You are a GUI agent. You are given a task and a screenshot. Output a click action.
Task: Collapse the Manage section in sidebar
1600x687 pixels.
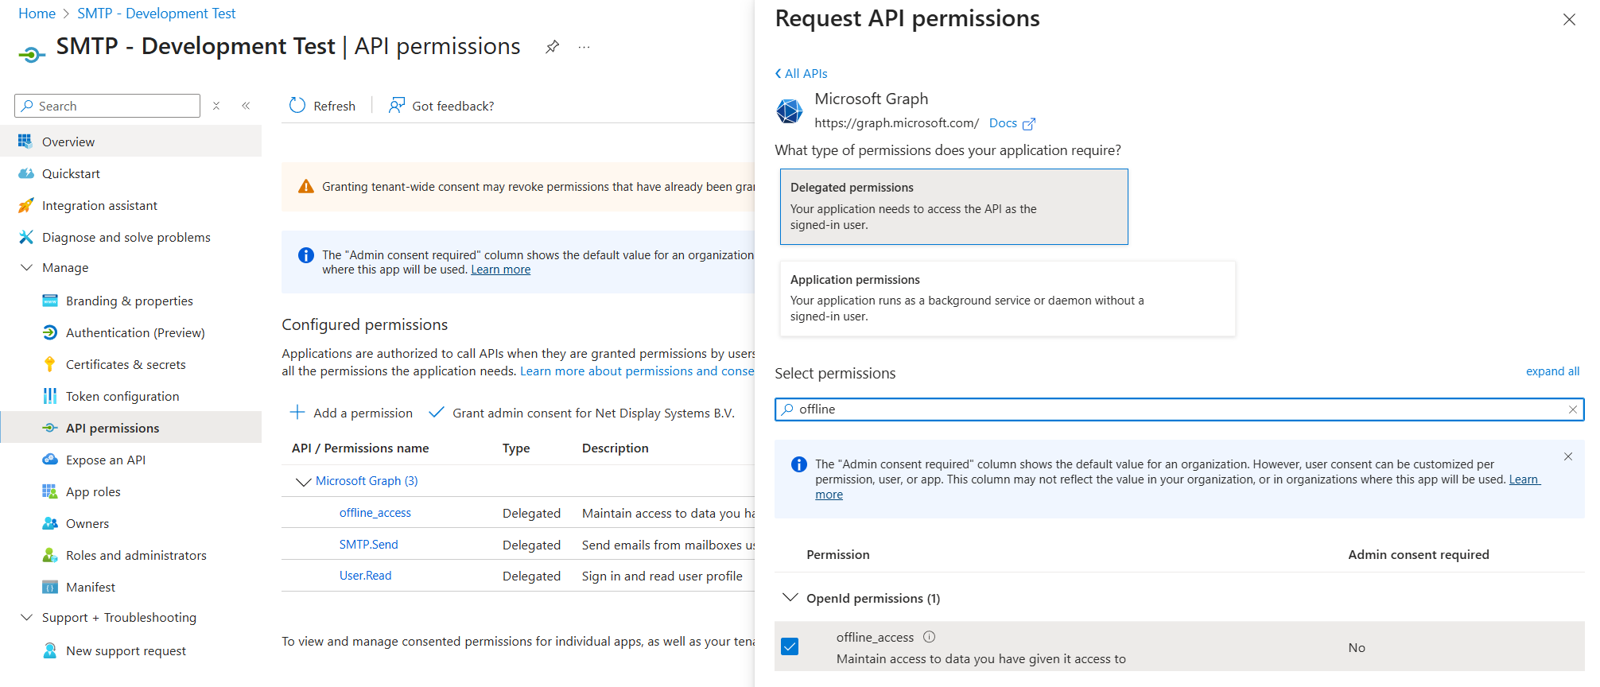pos(26,267)
